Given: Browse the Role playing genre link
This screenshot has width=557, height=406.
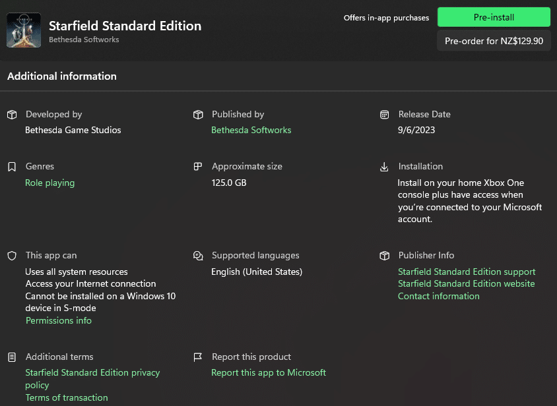Looking at the screenshot, I should pyautogui.click(x=49, y=183).
